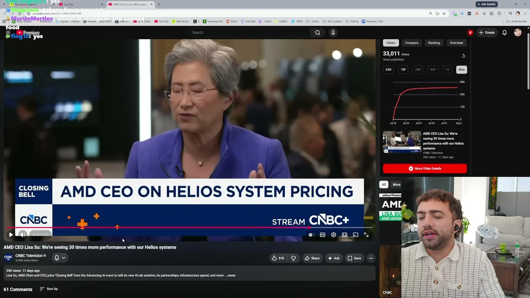Open the vidIQ extension icon in YouTube header
Screen dimensions: 530x298
point(470,33)
